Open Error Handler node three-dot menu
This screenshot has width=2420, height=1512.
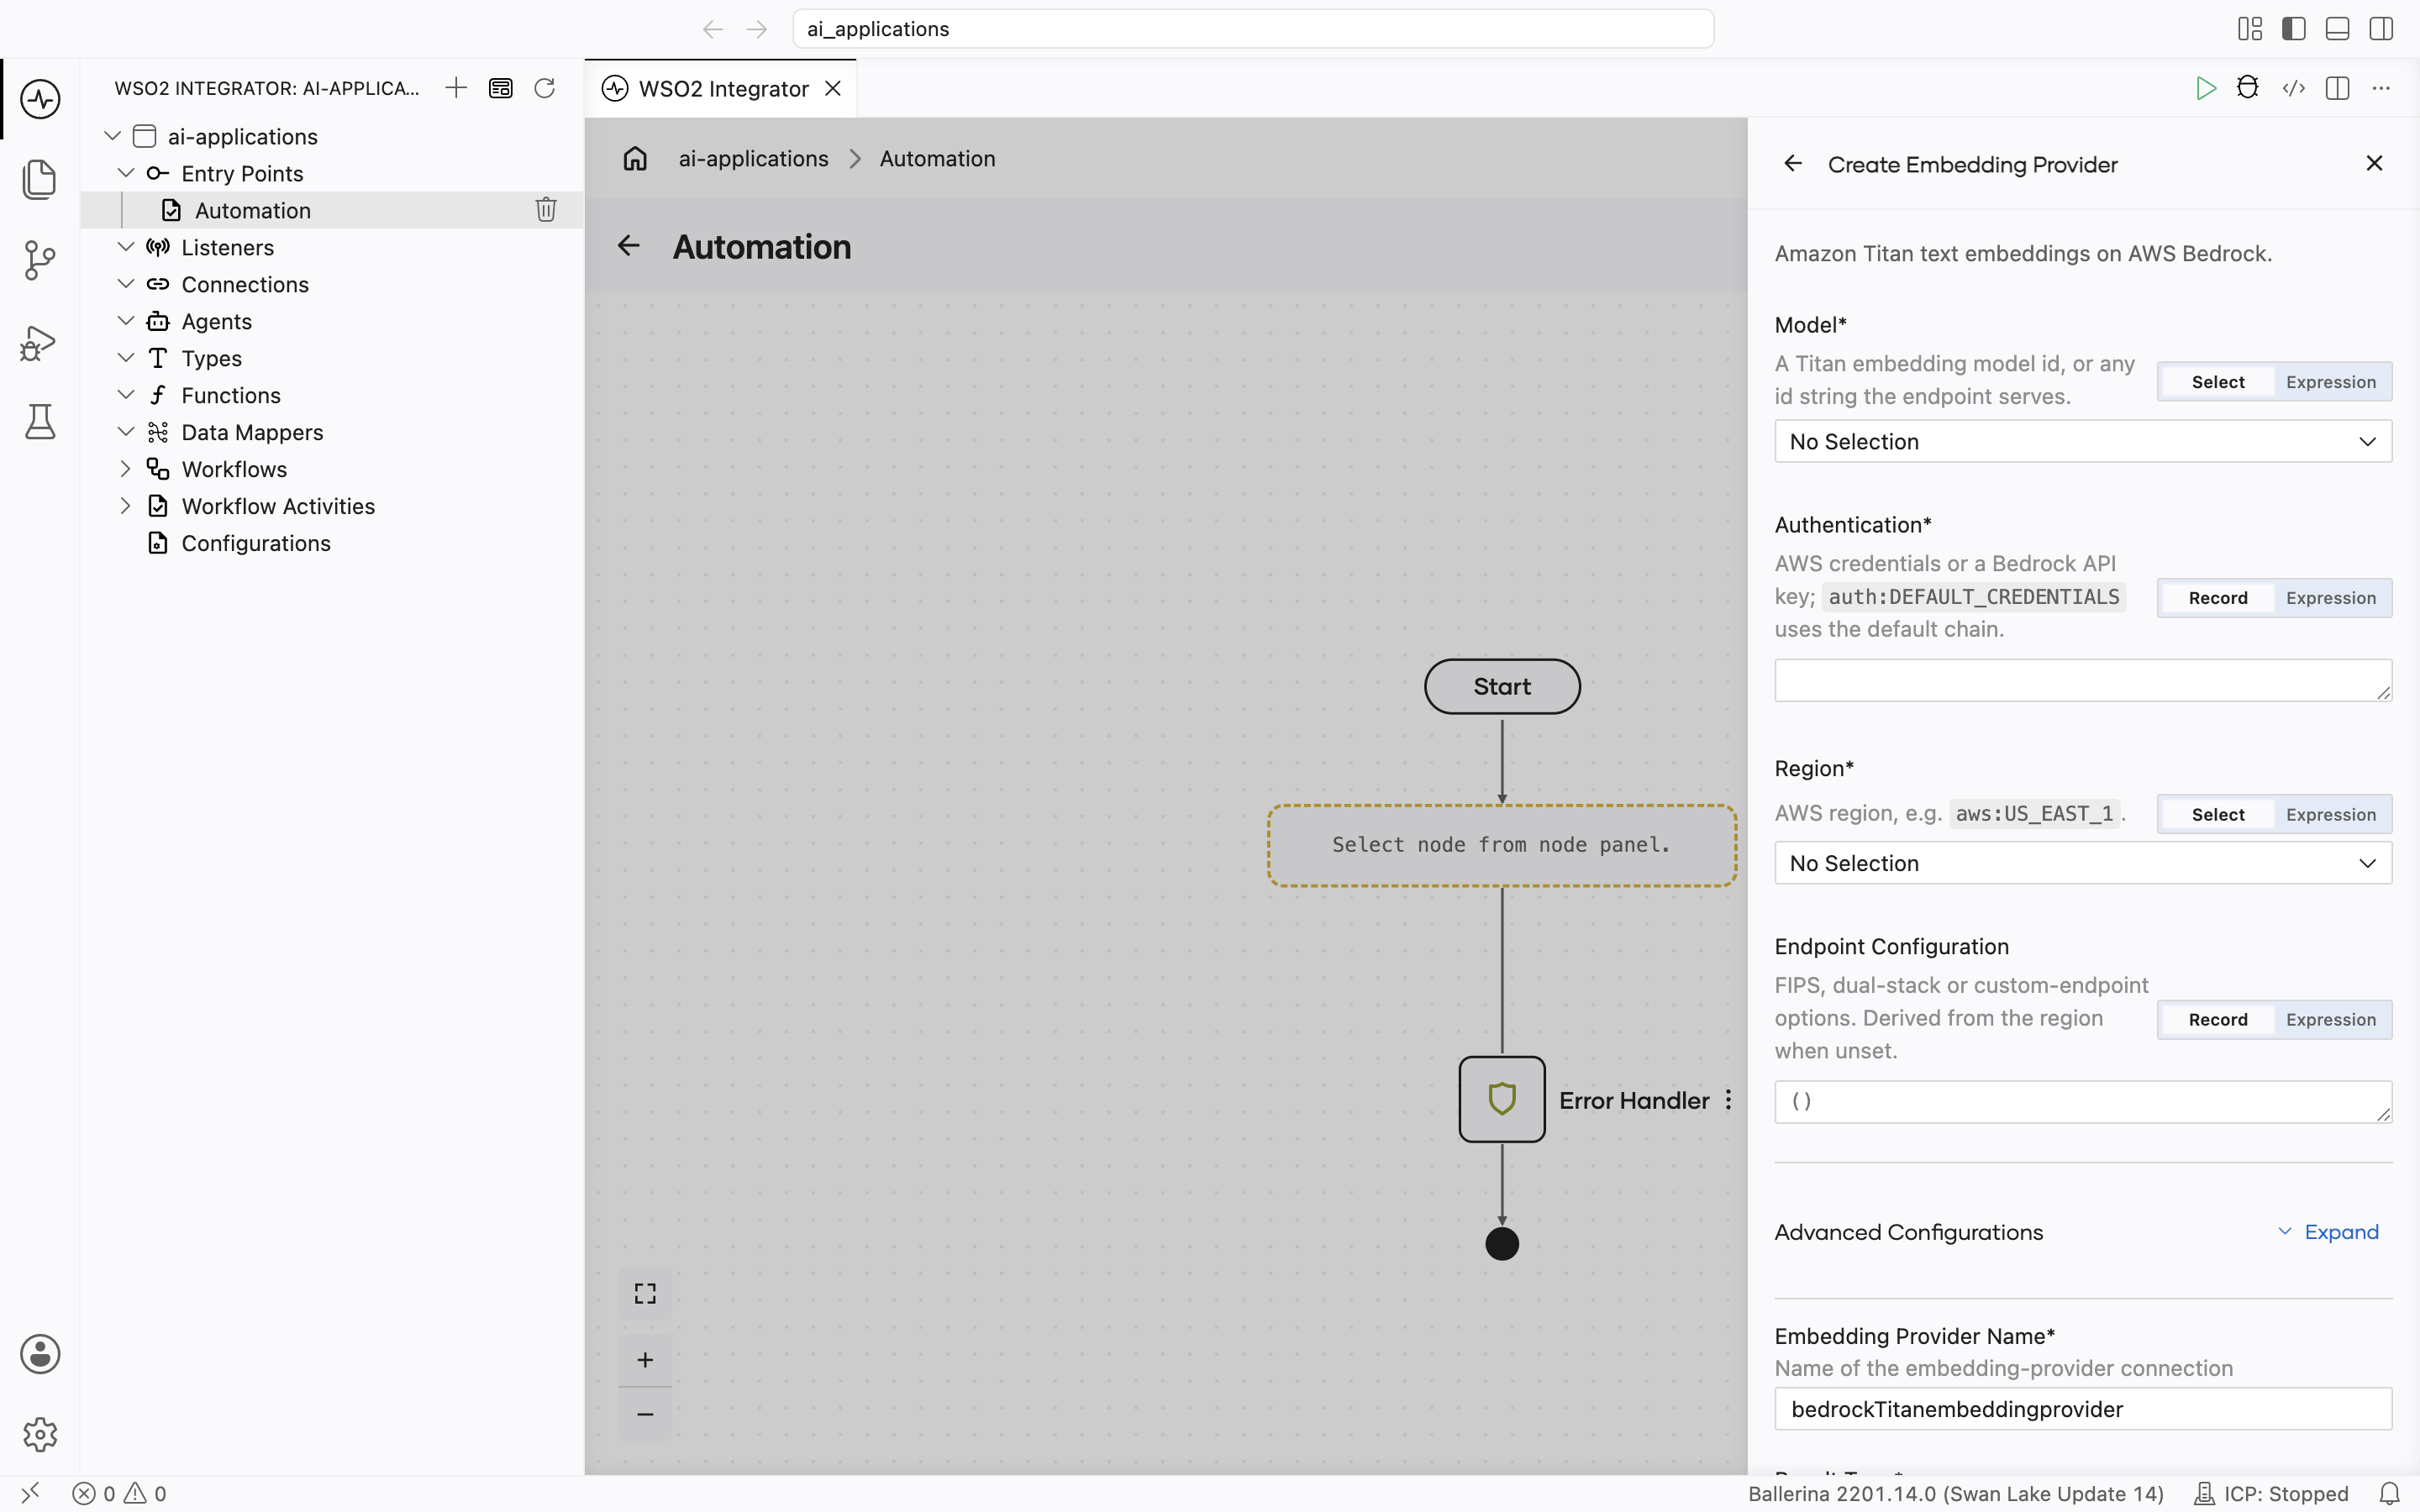[1728, 1100]
